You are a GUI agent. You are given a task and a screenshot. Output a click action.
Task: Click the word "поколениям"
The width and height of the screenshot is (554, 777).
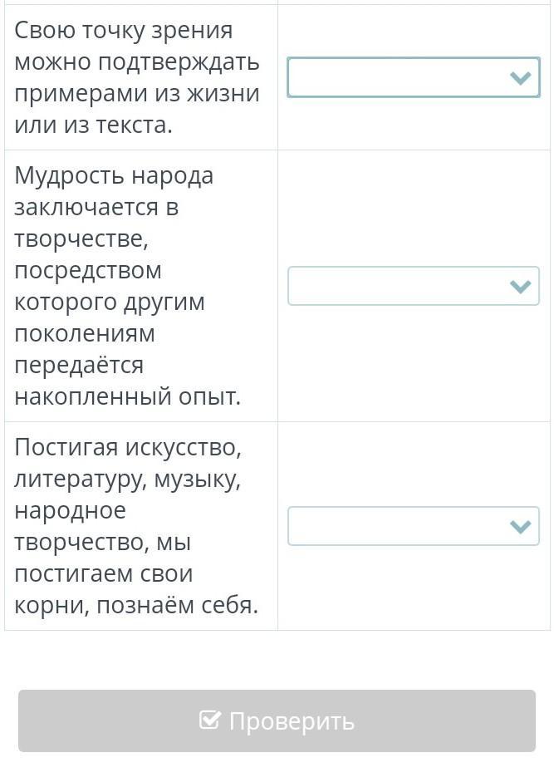[x=85, y=333]
